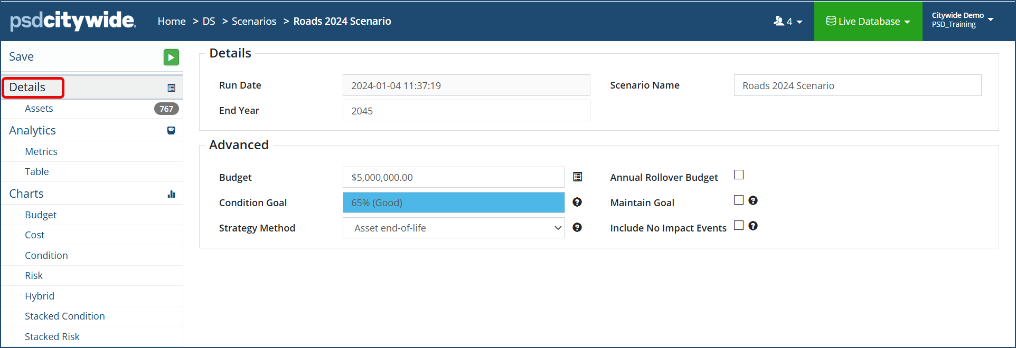Open Stacked Condition chart in sidebar
The image size is (1016, 348).
(65, 316)
